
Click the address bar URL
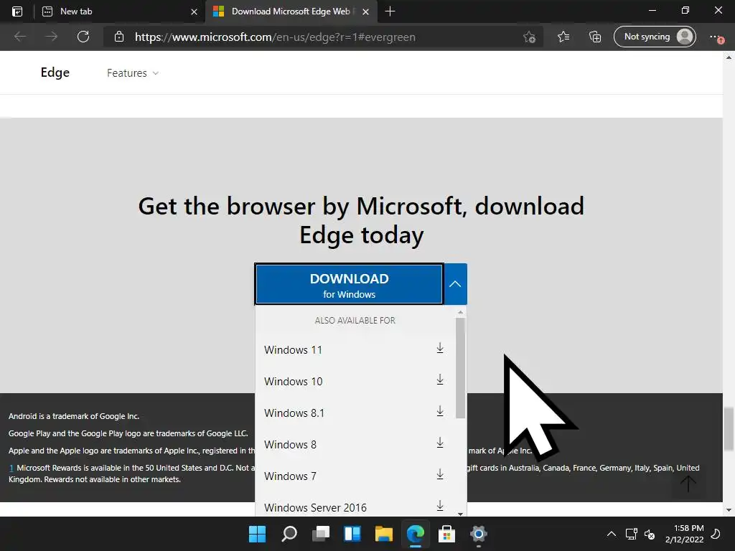[275, 37]
